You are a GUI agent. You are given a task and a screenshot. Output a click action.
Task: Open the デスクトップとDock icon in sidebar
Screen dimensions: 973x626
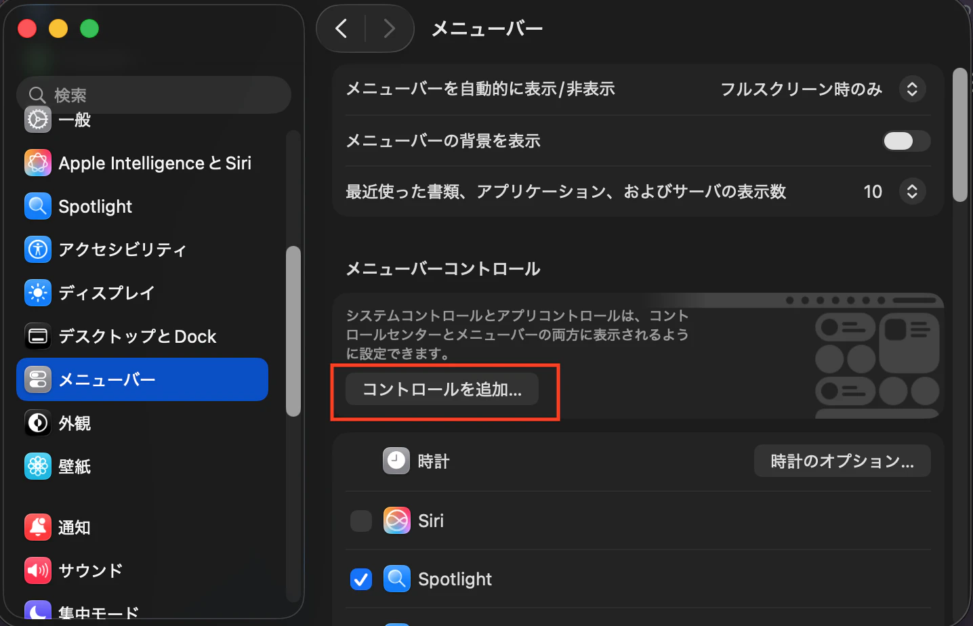pos(38,337)
